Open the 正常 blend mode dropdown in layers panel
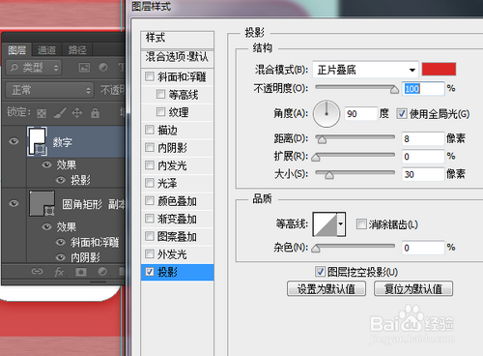The height and width of the screenshot is (356, 483). (49, 90)
